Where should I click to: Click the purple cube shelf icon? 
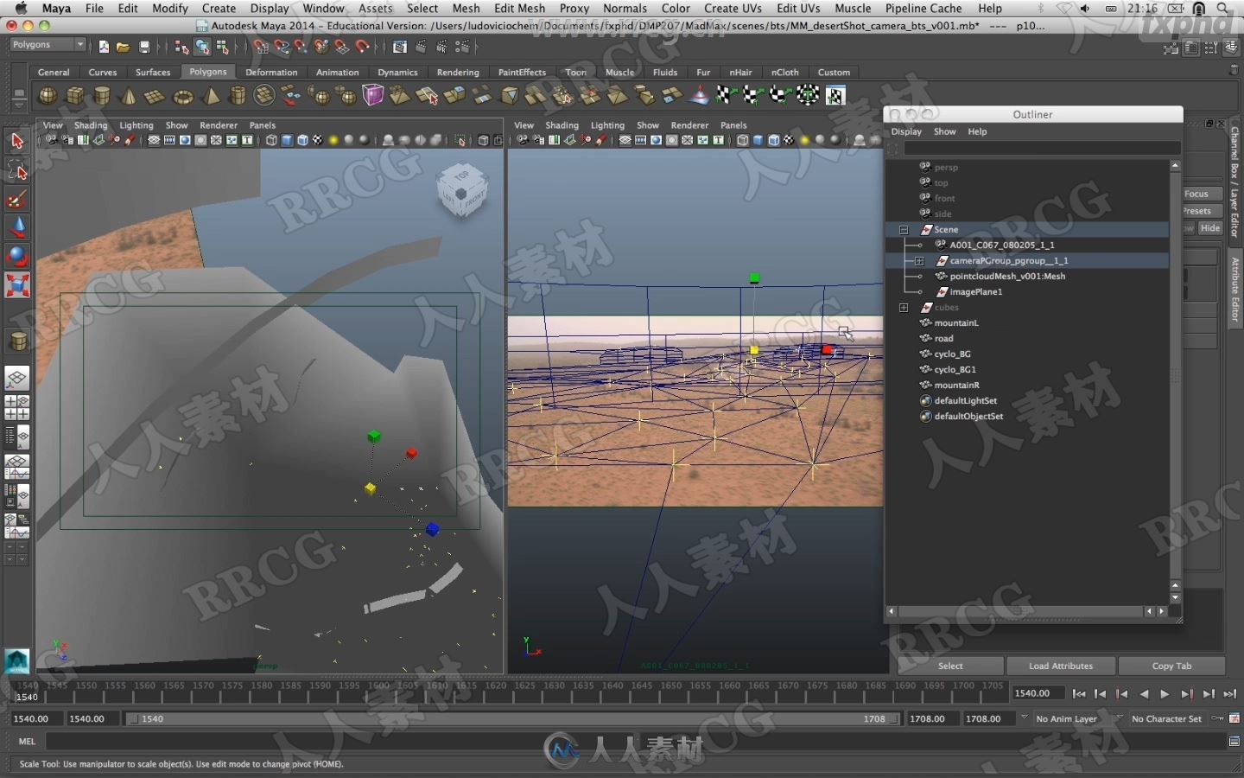tap(373, 95)
